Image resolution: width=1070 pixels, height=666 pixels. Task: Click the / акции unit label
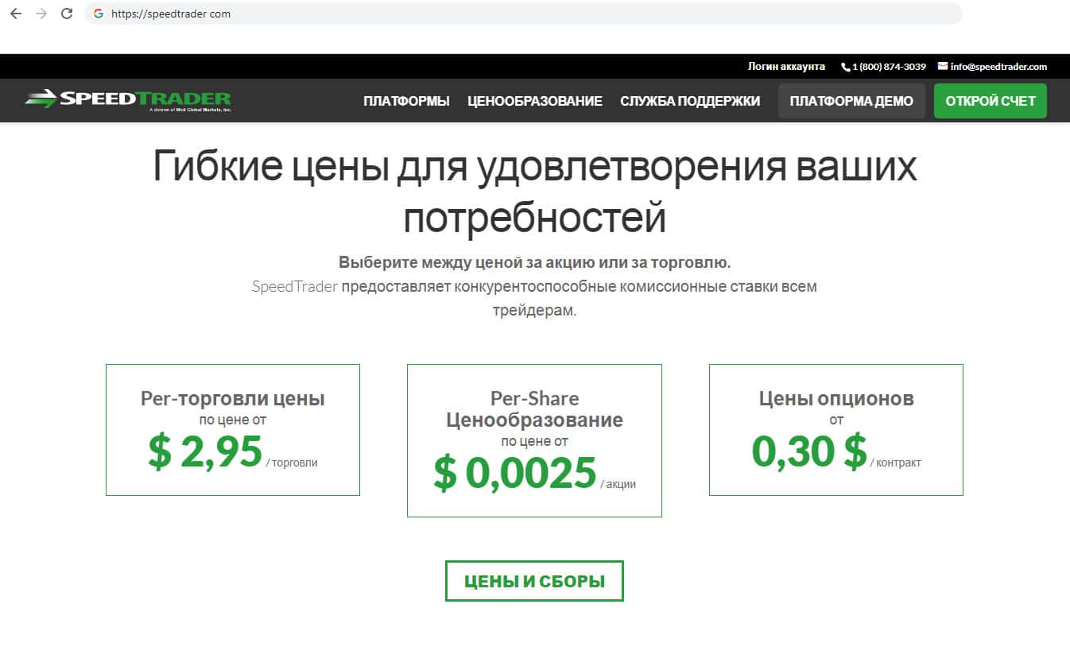(x=618, y=484)
